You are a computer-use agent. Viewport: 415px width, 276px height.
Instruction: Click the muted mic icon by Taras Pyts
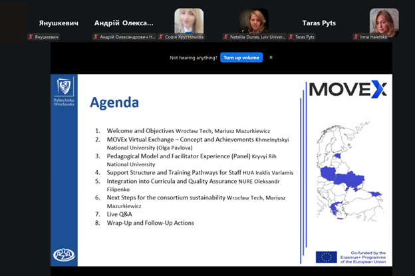pyautogui.click(x=291, y=37)
